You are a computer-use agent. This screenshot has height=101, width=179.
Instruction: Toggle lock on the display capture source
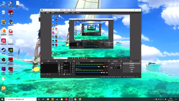click(x=73, y=63)
